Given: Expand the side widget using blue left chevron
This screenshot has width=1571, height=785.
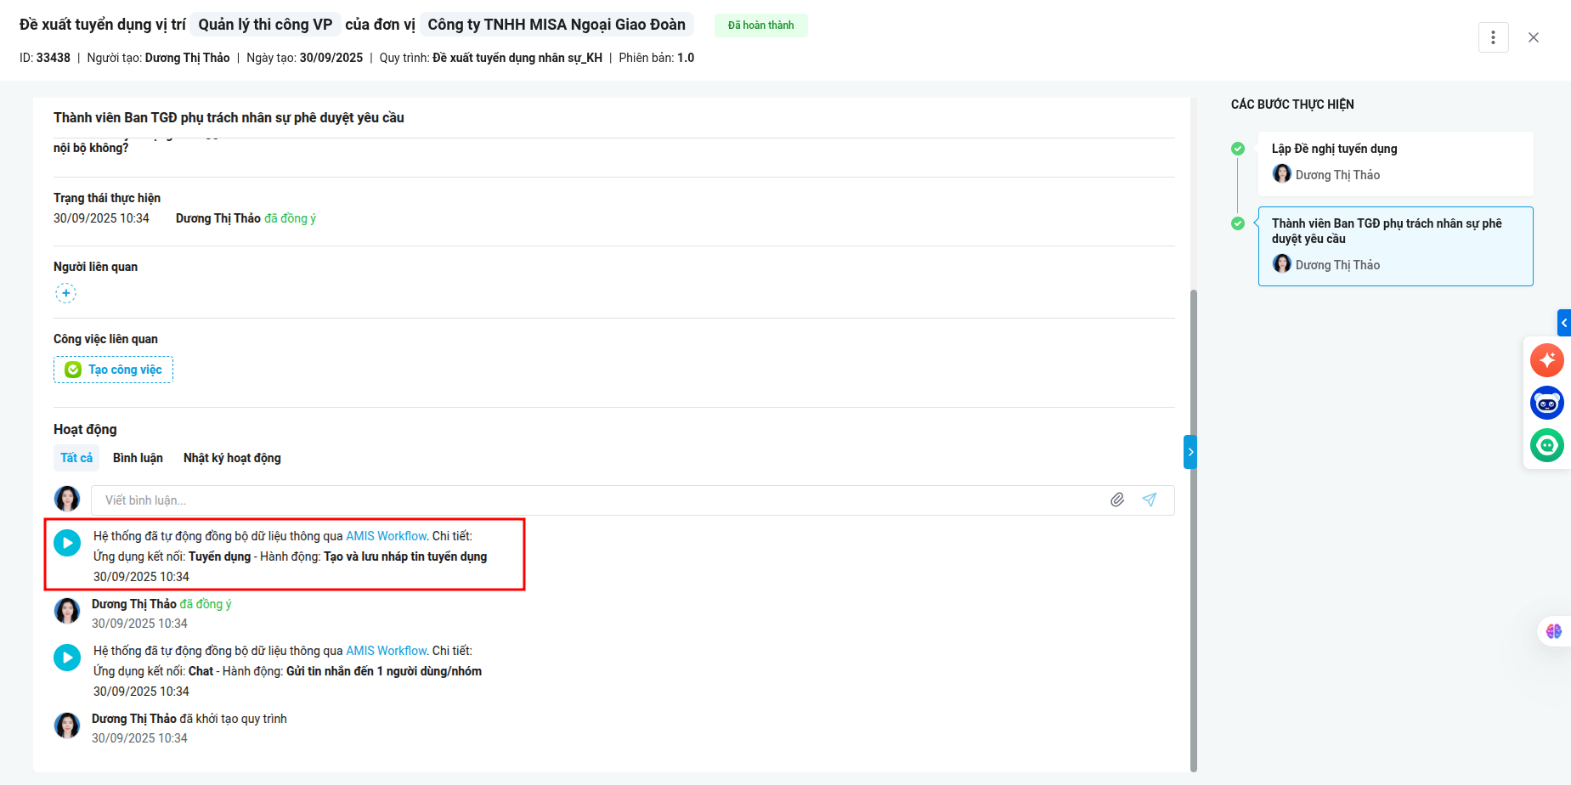Looking at the screenshot, I should 1564,323.
